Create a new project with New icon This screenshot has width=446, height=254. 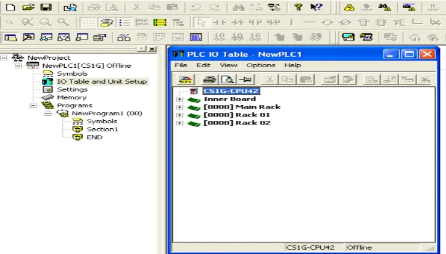10,7
